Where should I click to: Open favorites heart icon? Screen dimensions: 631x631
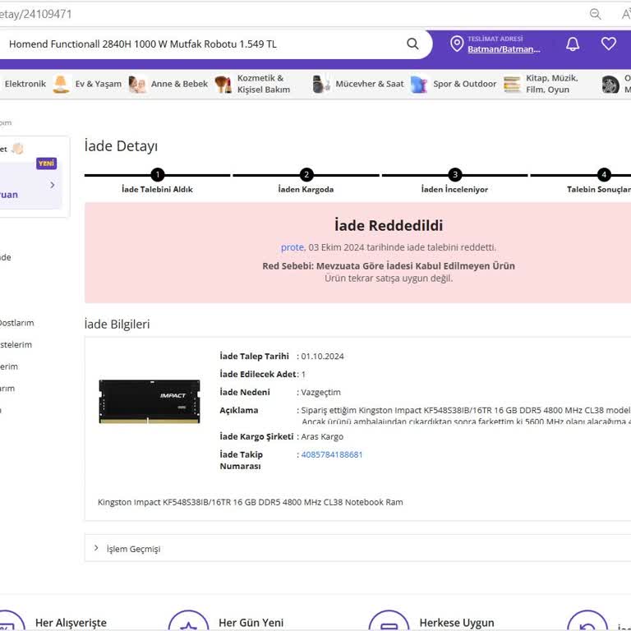[x=609, y=44]
